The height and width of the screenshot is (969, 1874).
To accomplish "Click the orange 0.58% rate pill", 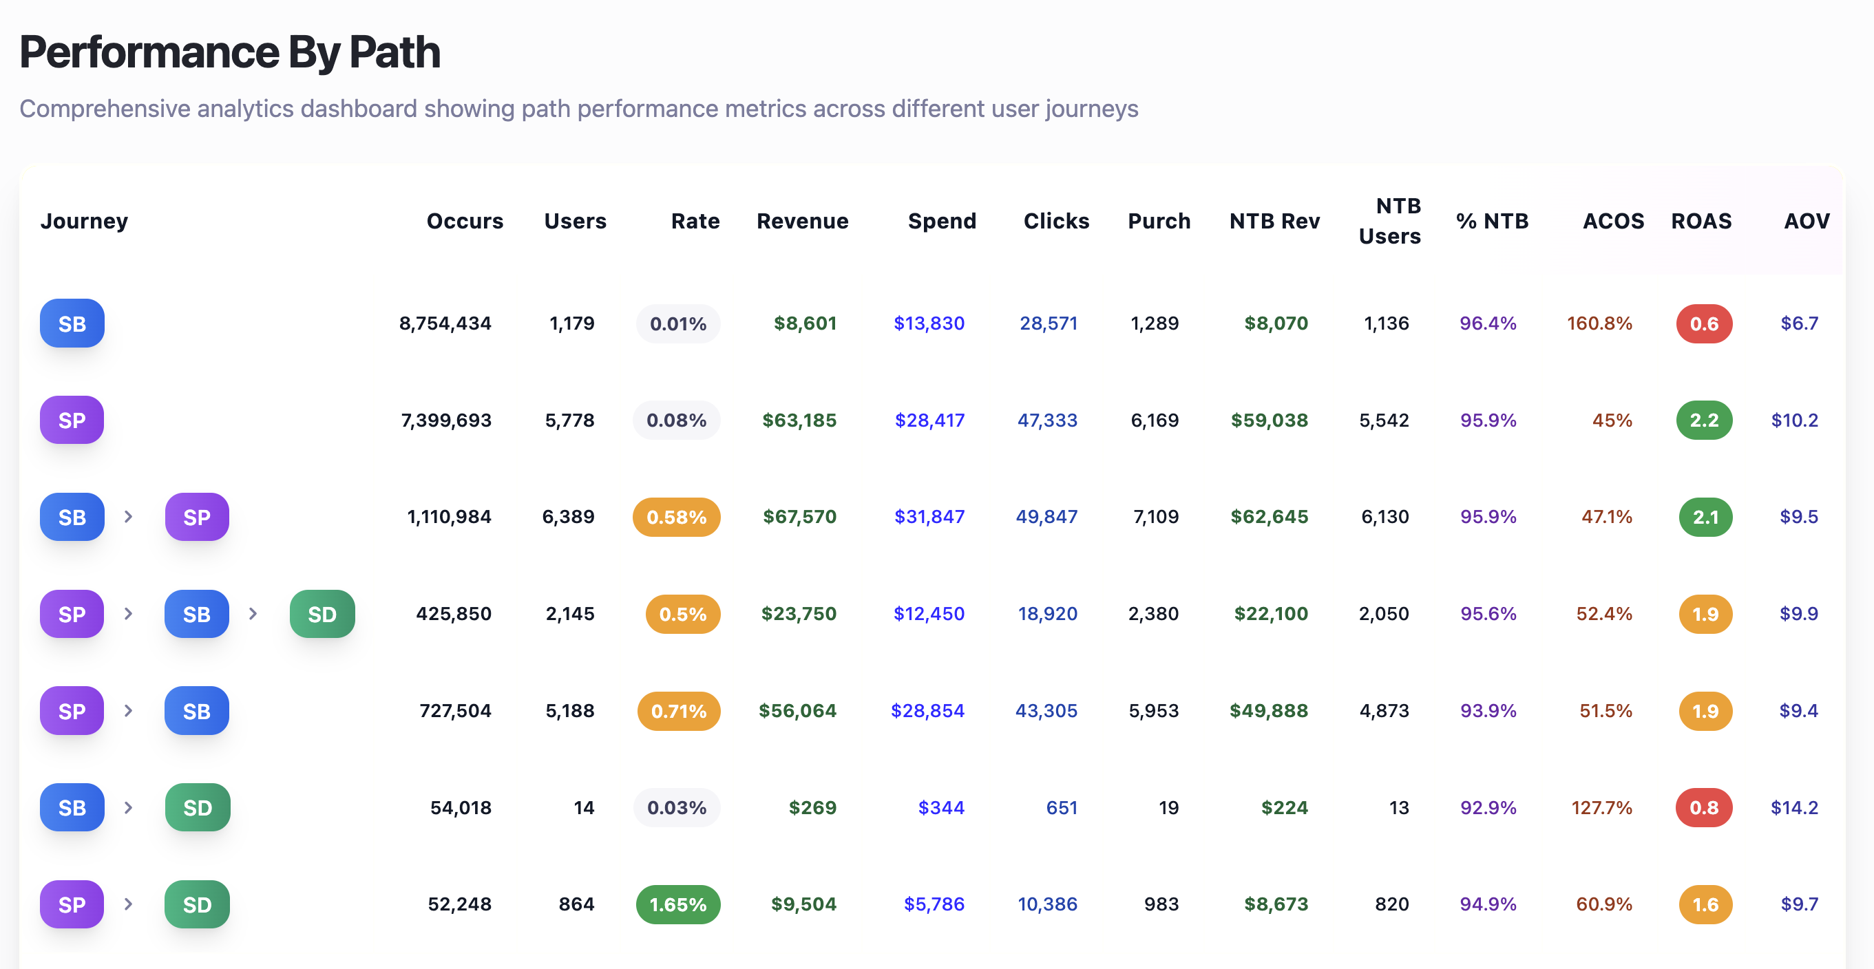I will click(676, 518).
